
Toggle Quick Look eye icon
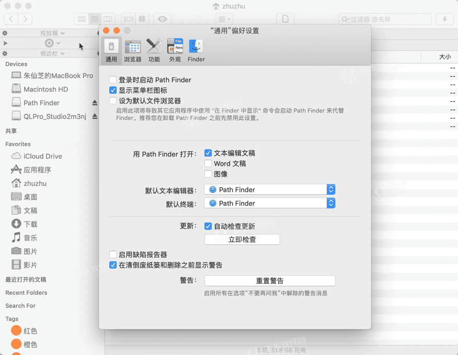point(163,19)
